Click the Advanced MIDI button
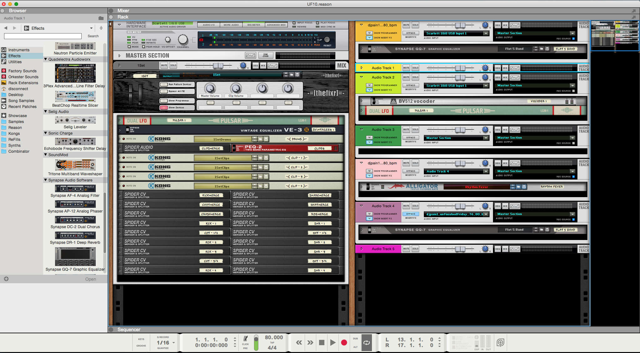This screenshot has height=353, width=640. pos(276,25)
